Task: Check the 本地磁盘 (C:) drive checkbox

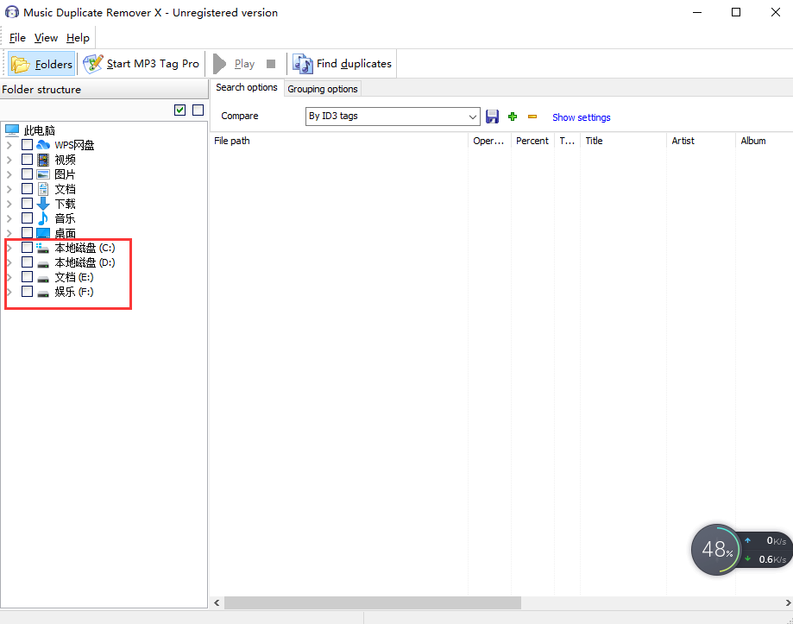Action: coord(28,248)
